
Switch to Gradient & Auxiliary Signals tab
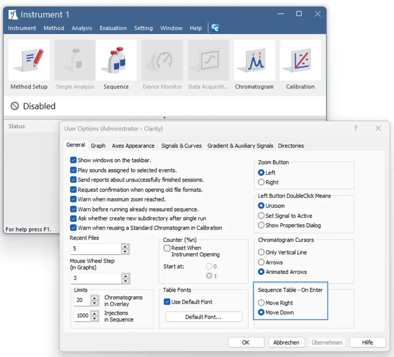(240, 146)
